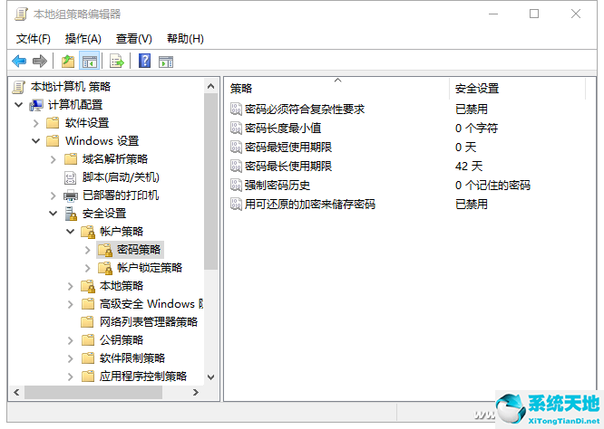The height and width of the screenshot is (429, 604).
Task: Toggle show/hide console tree icon
Action: click(90, 62)
